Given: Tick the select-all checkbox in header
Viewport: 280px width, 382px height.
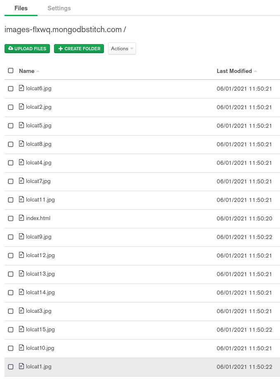Looking at the screenshot, I should click(11, 71).
